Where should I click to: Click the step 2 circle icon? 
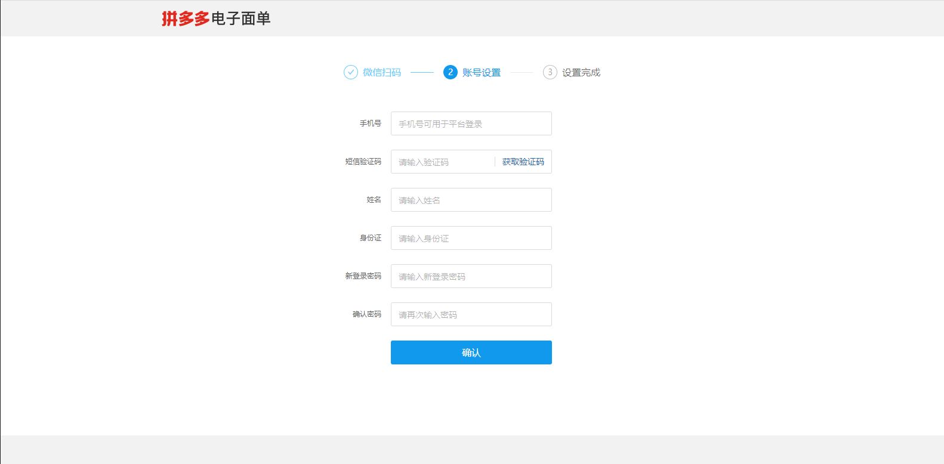click(451, 72)
